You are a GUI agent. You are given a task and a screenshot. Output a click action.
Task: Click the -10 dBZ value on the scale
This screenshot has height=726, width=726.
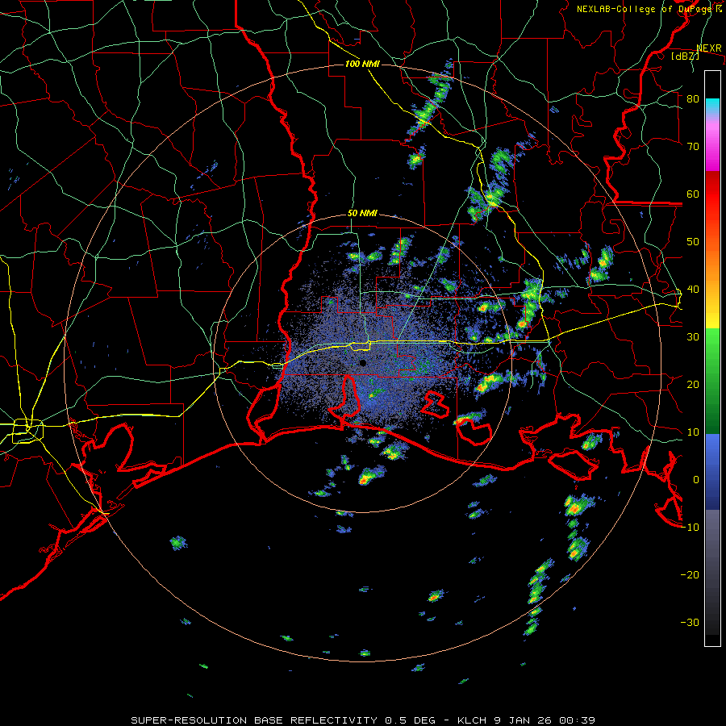coord(690,528)
